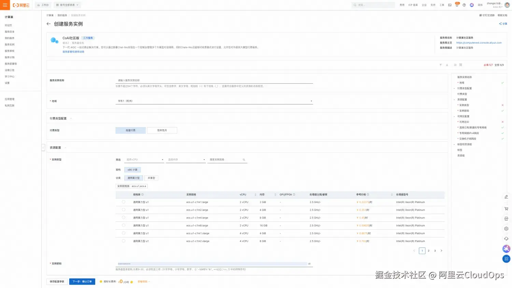This screenshot has width=512, height=288.
Task: Toggle password visibility eye icon
Action: [309, 264]
